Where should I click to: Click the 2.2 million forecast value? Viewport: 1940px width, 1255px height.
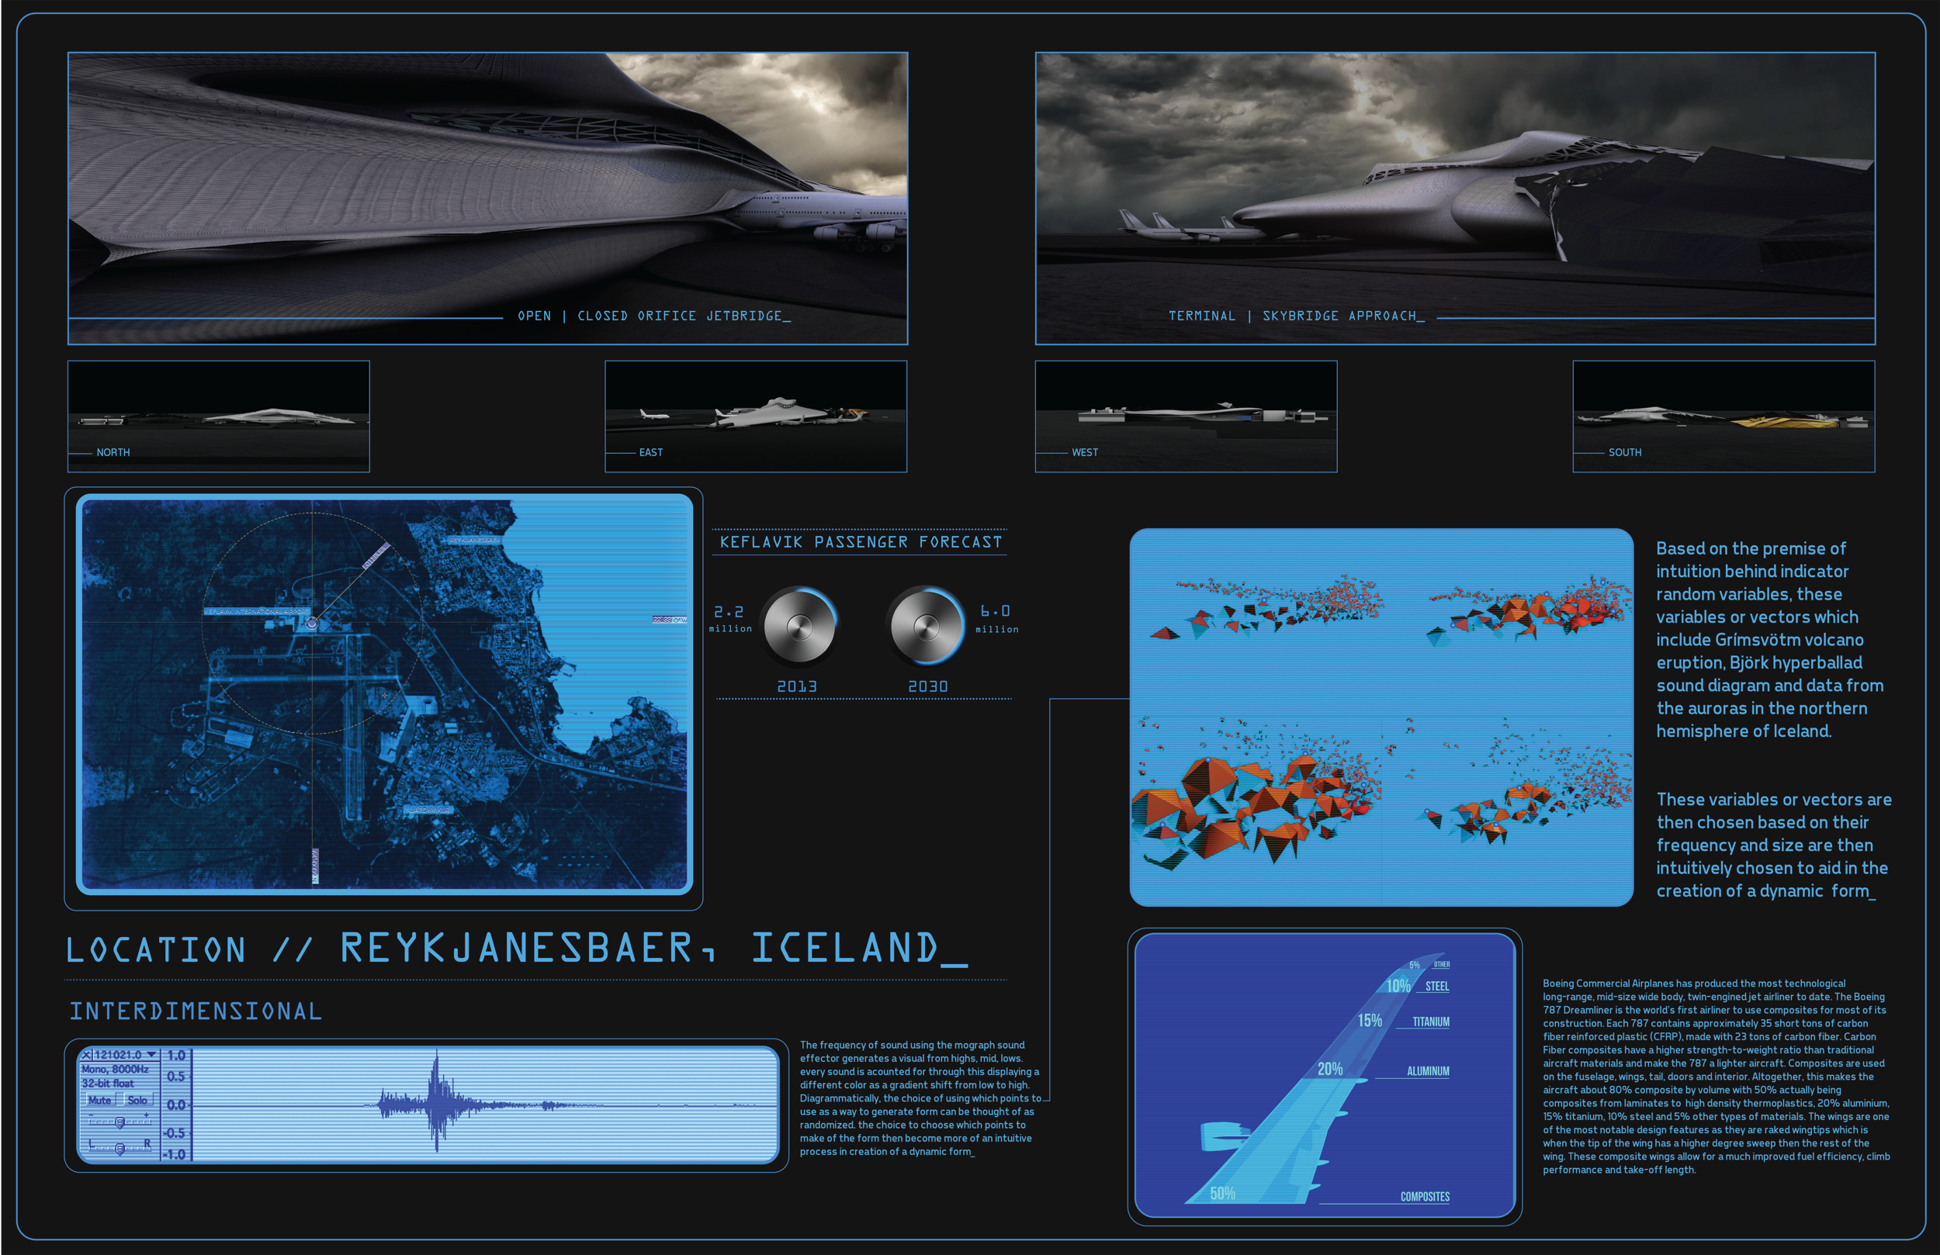coord(729,618)
